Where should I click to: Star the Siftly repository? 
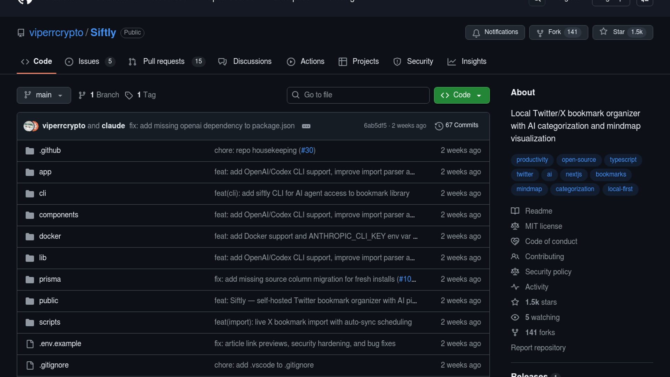pyautogui.click(x=622, y=32)
